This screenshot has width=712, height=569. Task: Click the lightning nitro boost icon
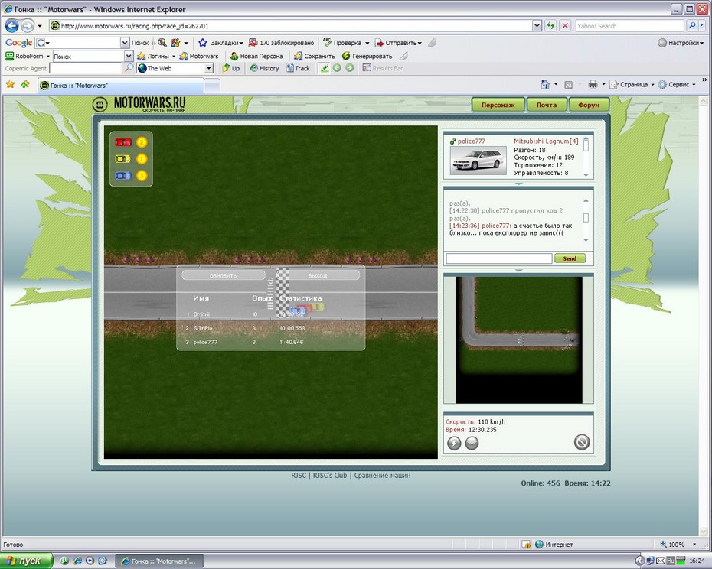[x=454, y=443]
